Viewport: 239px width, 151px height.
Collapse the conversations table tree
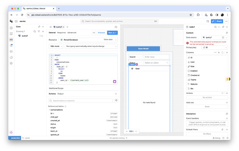pos(50,110)
